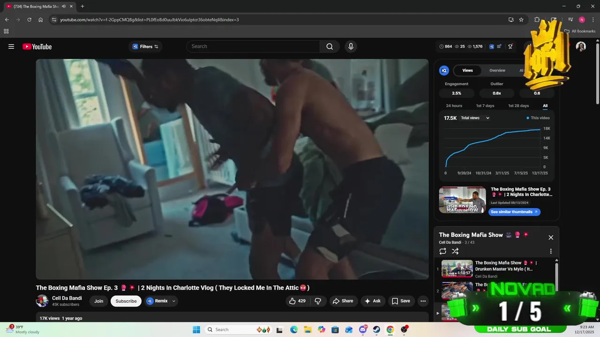This screenshot has height=337, width=600.
Task: Click the vidIQ Remix button
Action: 157,301
